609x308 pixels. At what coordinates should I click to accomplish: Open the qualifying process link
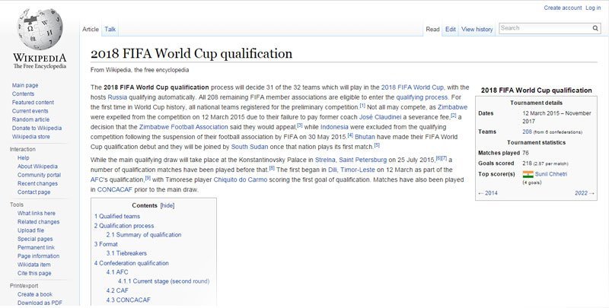(422, 97)
